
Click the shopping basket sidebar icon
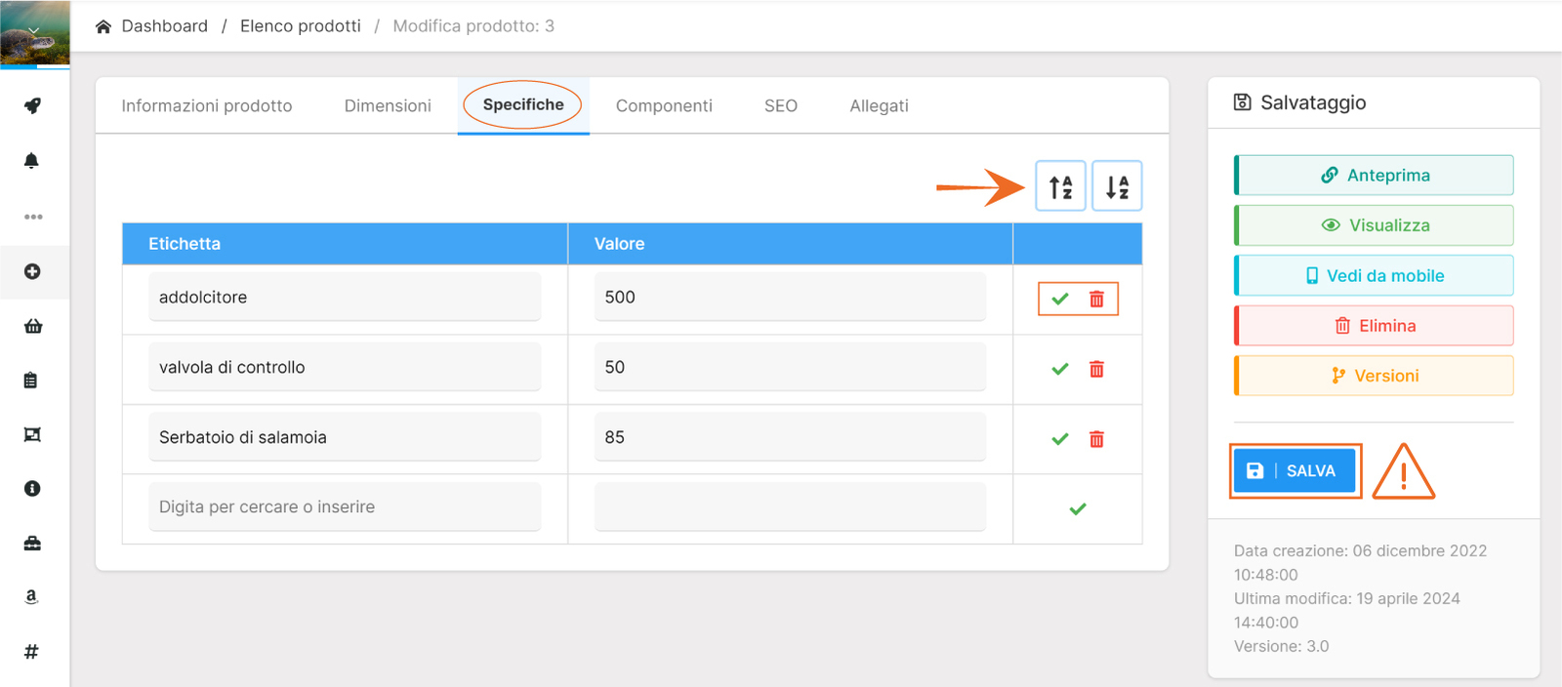click(x=32, y=326)
